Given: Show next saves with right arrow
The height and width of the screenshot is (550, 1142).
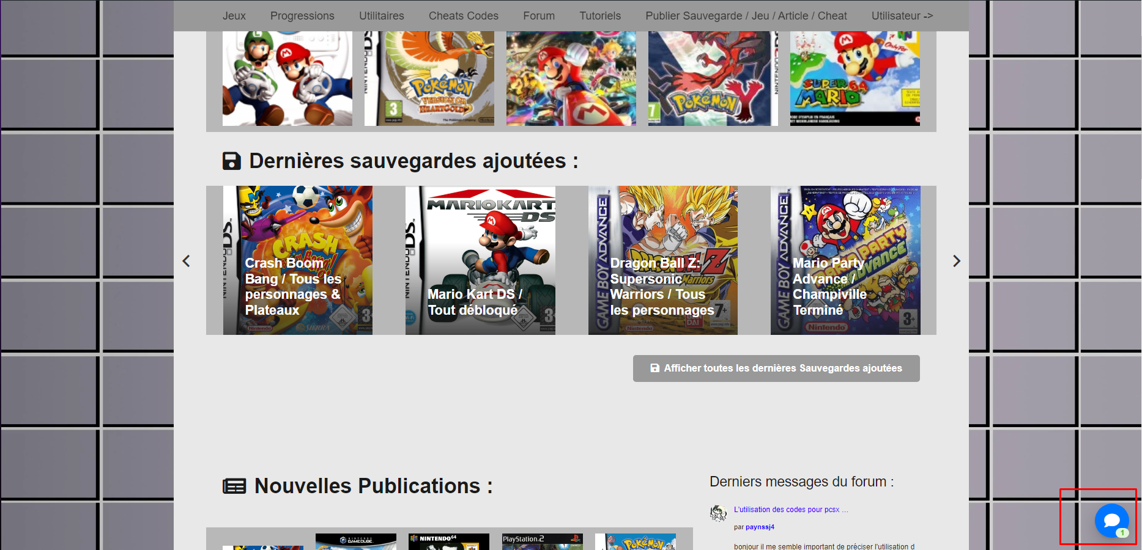Looking at the screenshot, I should click(957, 261).
